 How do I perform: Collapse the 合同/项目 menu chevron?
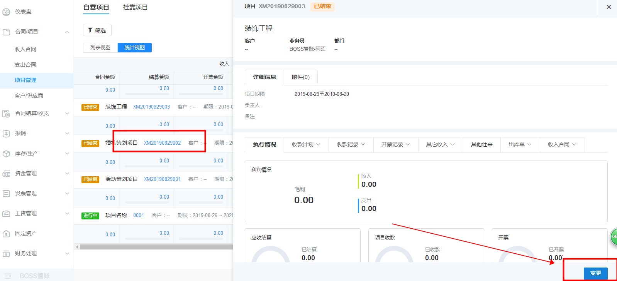[67, 32]
